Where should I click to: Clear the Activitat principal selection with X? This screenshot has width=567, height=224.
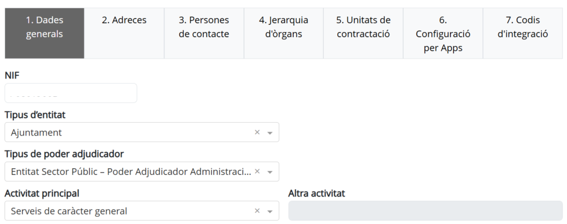pyautogui.click(x=257, y=211)
